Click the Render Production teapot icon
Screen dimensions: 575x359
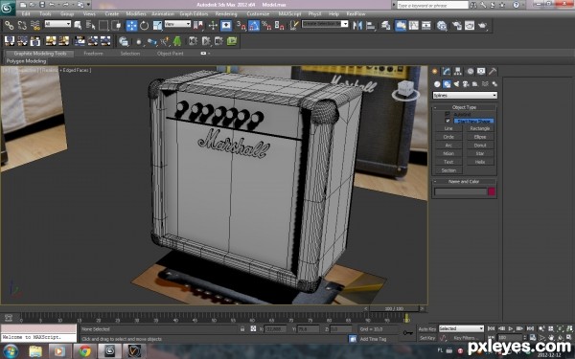pyautogui.click(x=482, y=25)
